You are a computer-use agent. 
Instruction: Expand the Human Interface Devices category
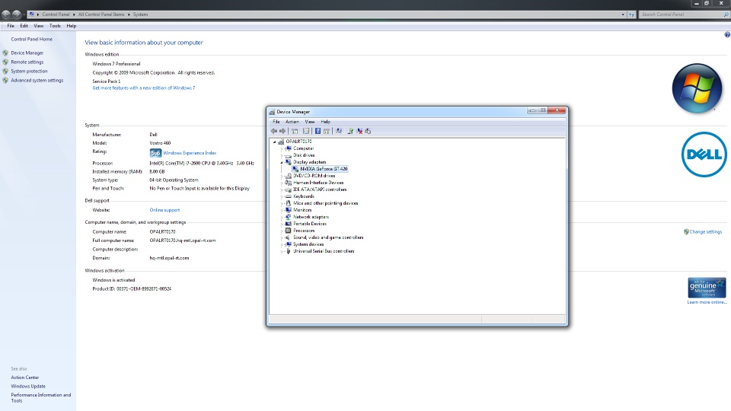coord(282,183)
